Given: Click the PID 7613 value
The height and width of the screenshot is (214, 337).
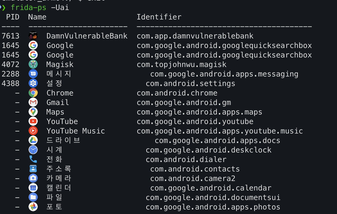Looking at the screenshot, I should pyautogui.click(x=10, y=36).
